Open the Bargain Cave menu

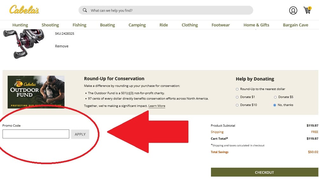[295, 25]
